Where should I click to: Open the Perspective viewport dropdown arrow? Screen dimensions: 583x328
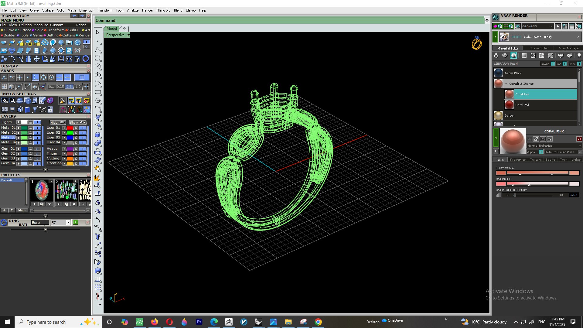[128, 35]
